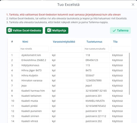
Task: Select the Erikoishihna 256BZ.2 row
Action: [x=69, y=60]
